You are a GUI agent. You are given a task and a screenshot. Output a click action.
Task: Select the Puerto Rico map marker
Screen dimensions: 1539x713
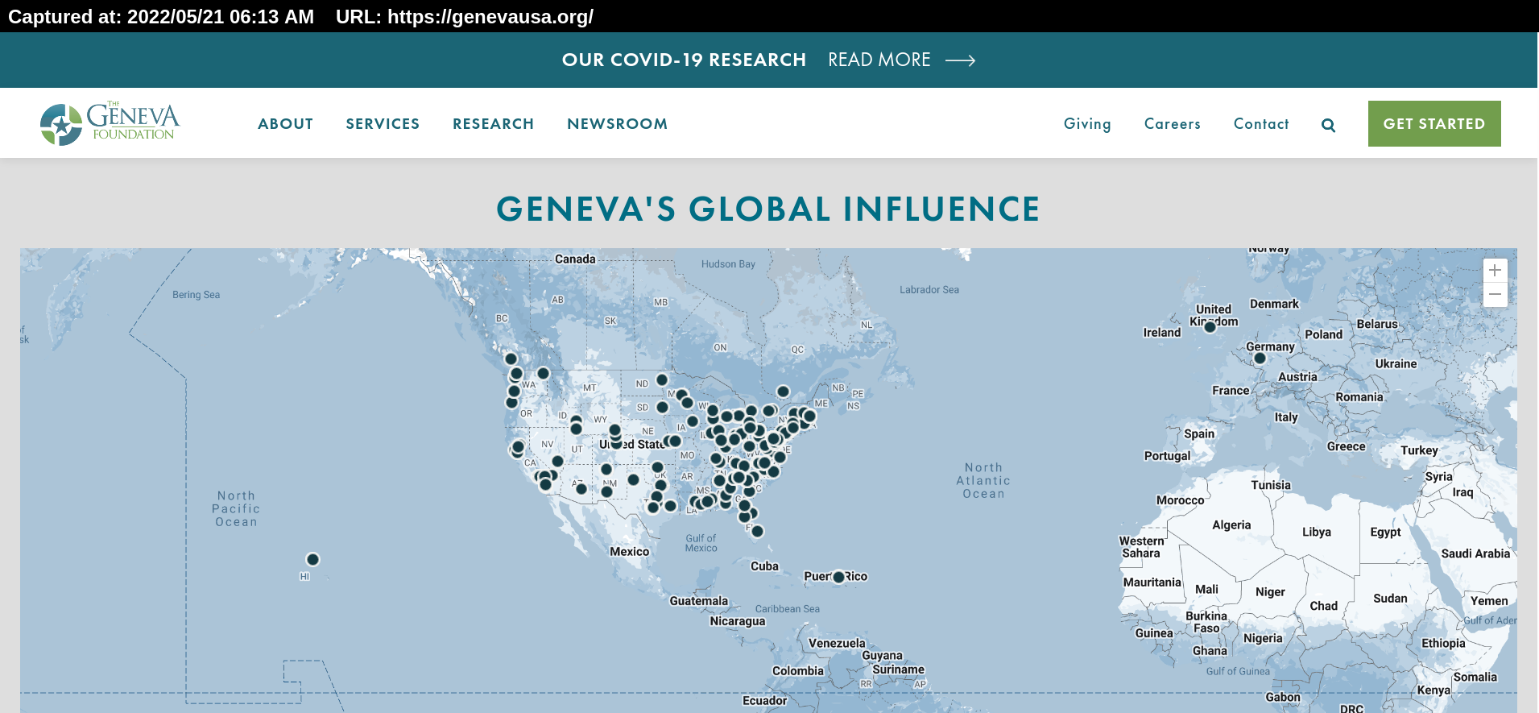838,577
